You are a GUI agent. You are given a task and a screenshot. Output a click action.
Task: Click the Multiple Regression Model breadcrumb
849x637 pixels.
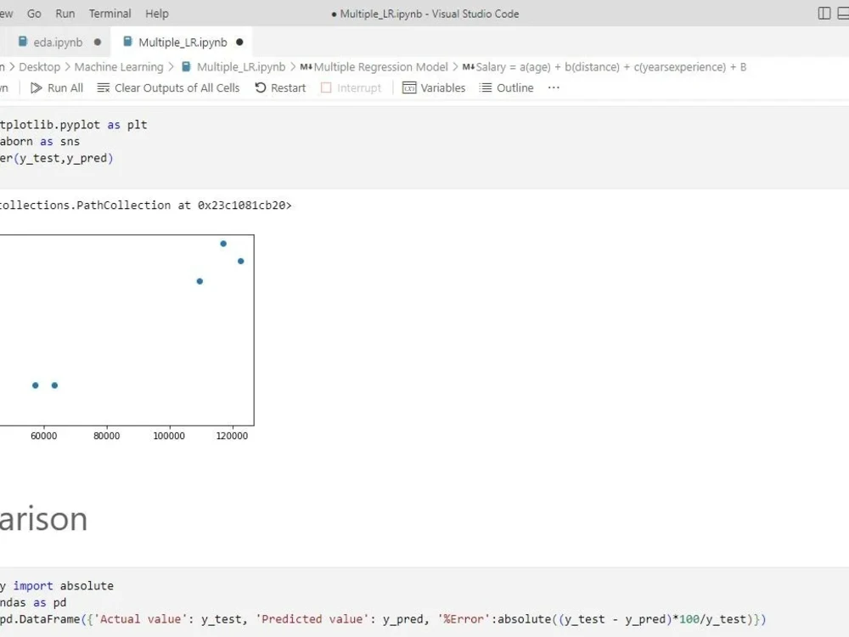(380, 67)
